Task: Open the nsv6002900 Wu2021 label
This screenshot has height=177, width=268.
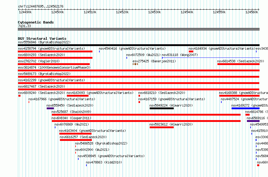Action: click(92, 150)
